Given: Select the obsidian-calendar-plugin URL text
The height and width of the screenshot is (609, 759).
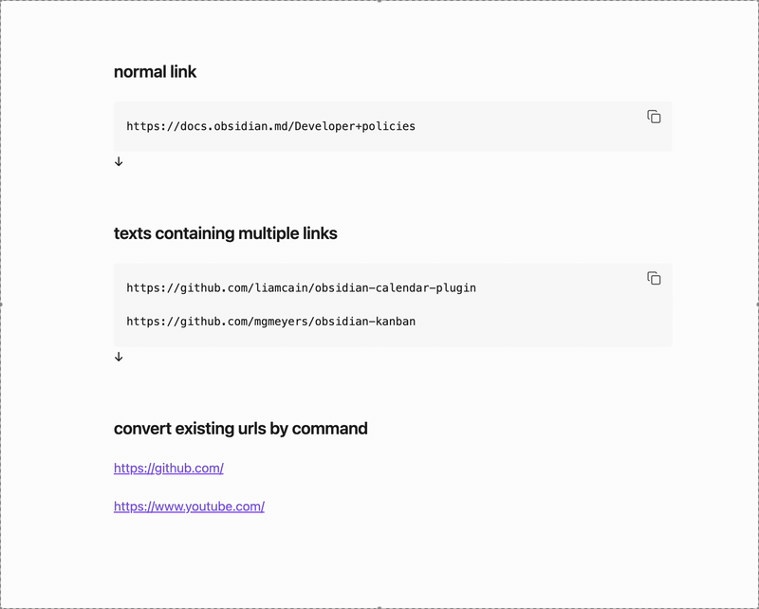Looking at the screenshot, I should coord(302,287).
